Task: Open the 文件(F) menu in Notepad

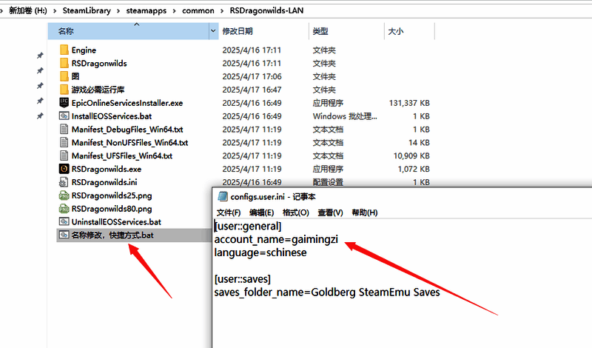Action: click(230, 213)
